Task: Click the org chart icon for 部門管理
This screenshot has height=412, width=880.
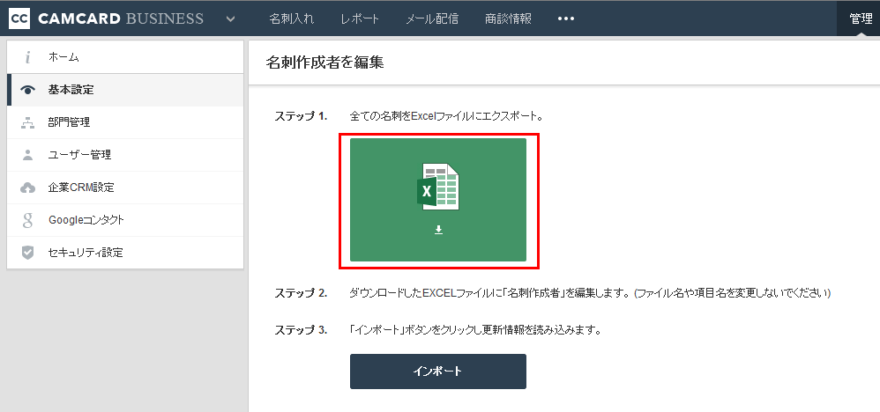Action: point(28,122)
